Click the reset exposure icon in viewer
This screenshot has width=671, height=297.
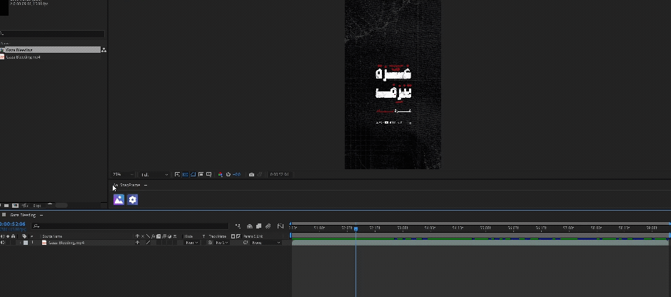pyautogui.click(x=228, y=174)
